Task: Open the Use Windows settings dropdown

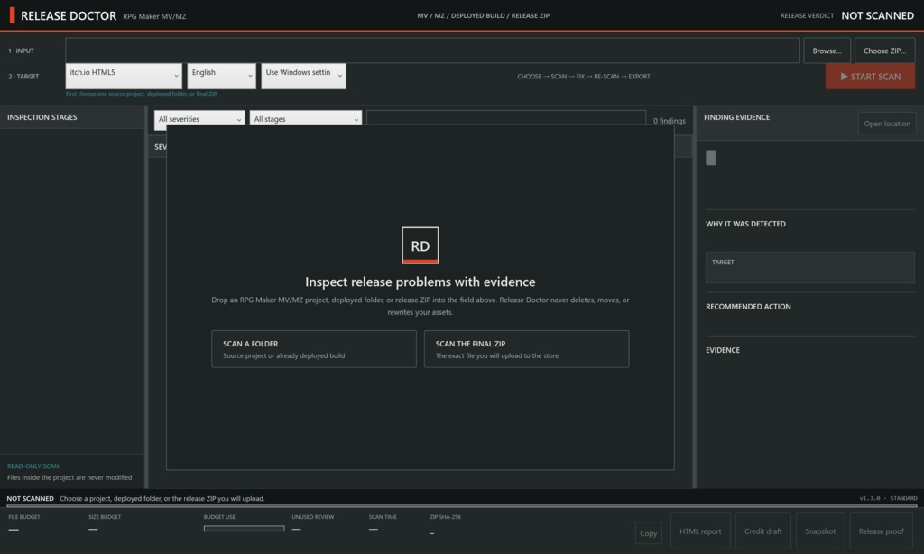Action: (x=303, y=76)
